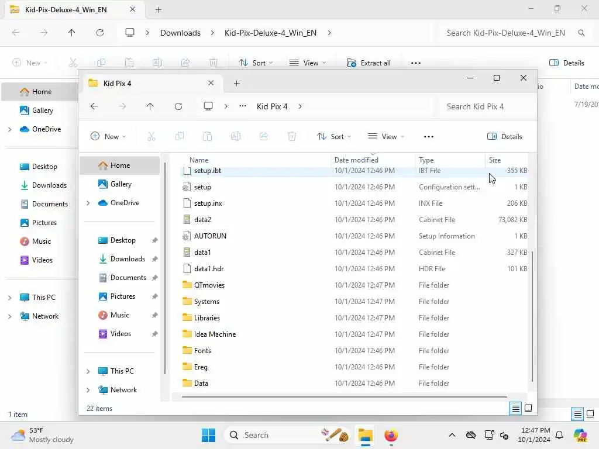Click the PC icon in Kid Pix 4 address bar

(x=208, y=106)
